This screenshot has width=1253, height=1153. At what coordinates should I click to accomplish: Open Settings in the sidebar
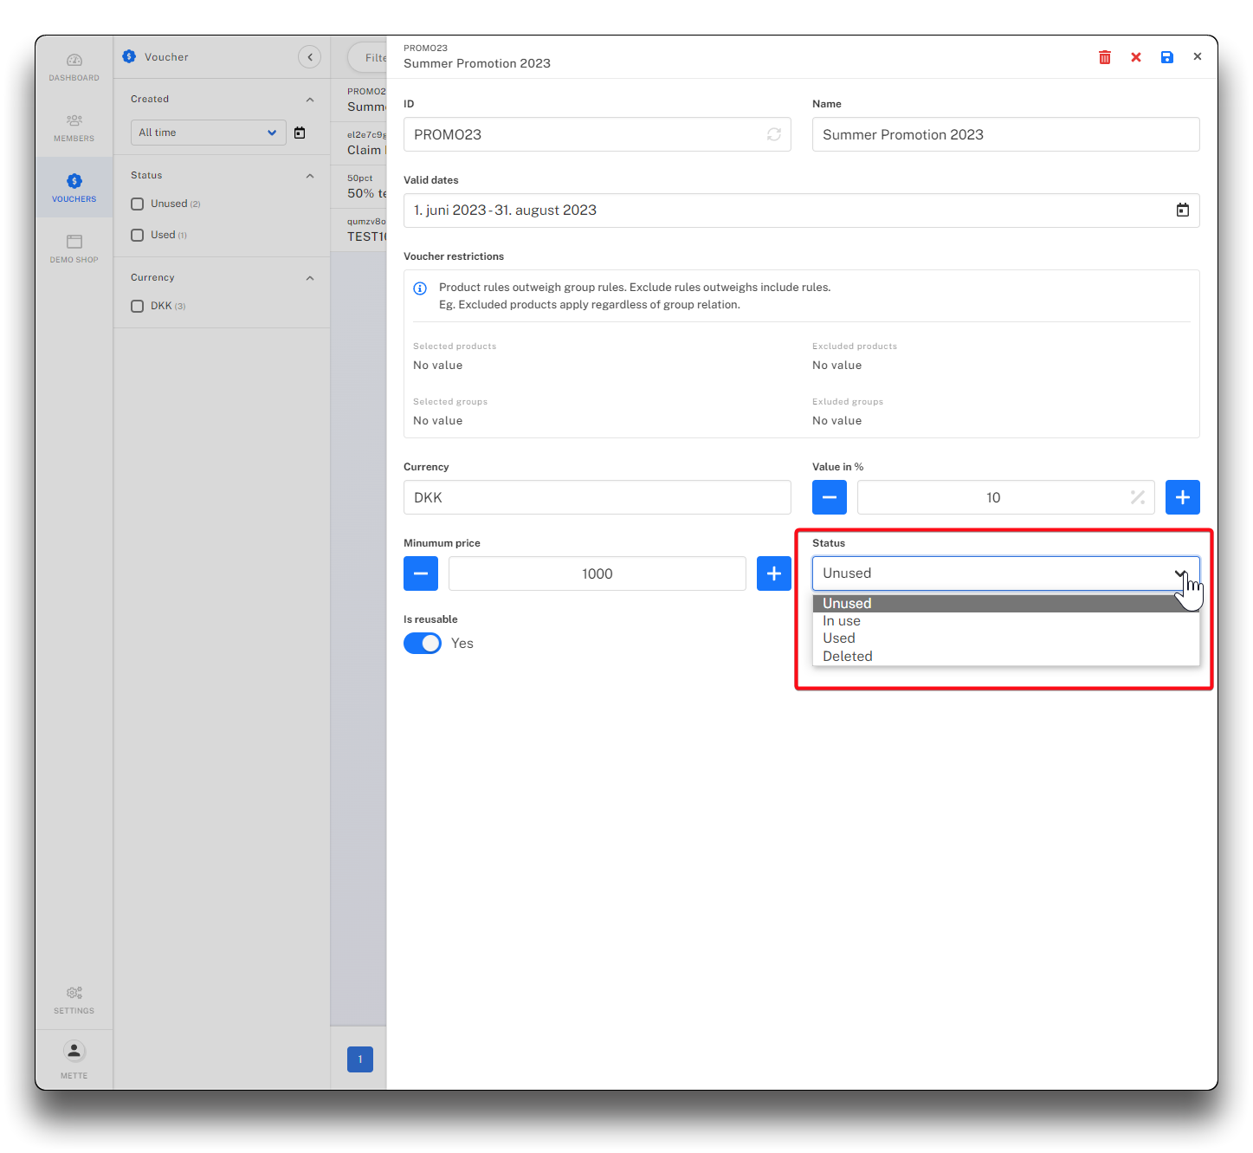pyautogui.click(x=74, y=999)
